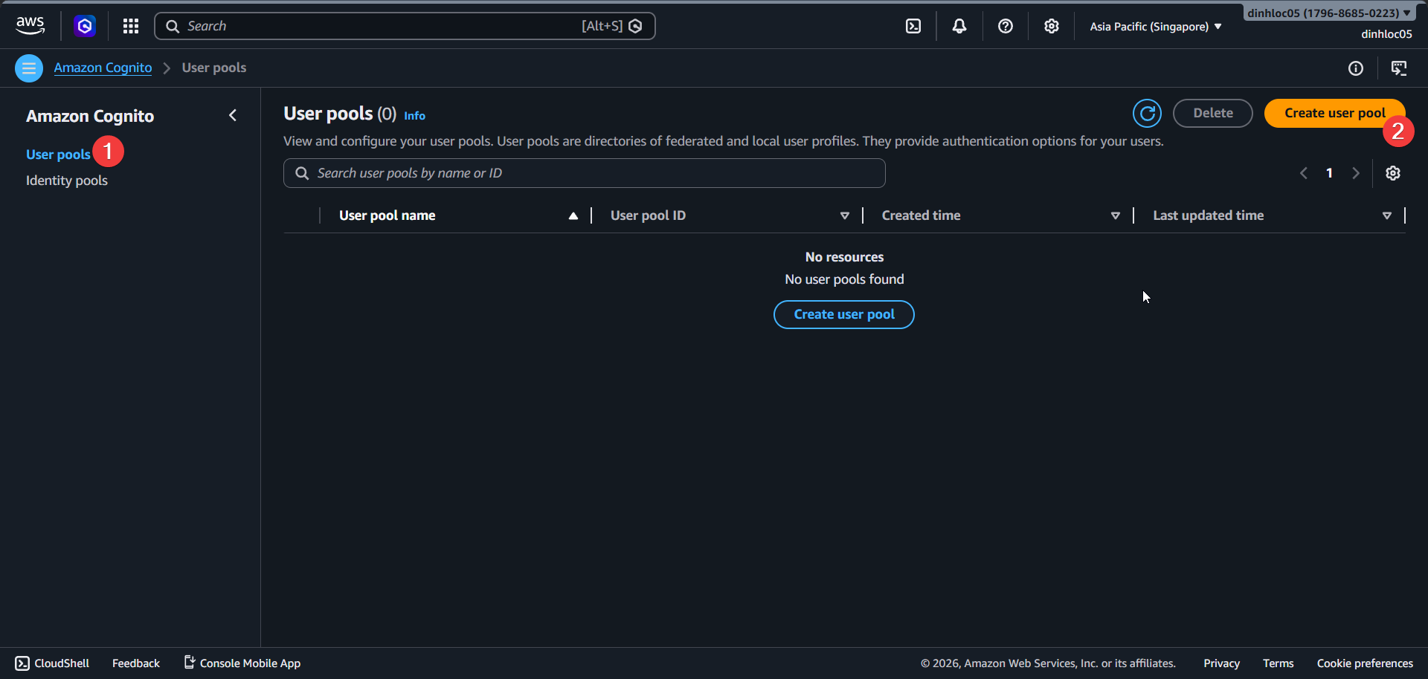
Task: Open the Amazon Cognito breadcrumb link
Action: tap(102, 67)
